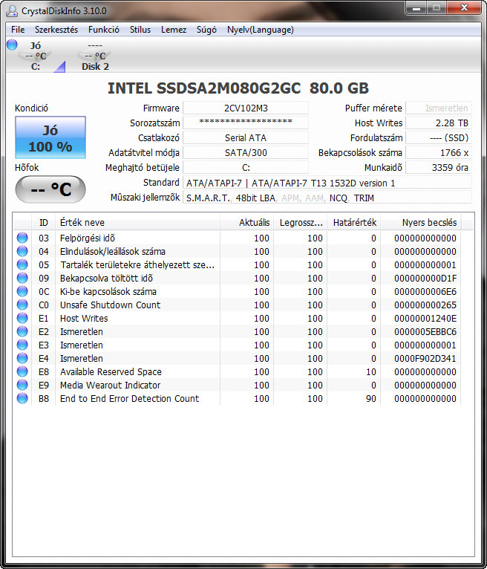Select raw value 0000005EBBC6
487x569 pixels.
pyautogui.click(x=425, y=332)
